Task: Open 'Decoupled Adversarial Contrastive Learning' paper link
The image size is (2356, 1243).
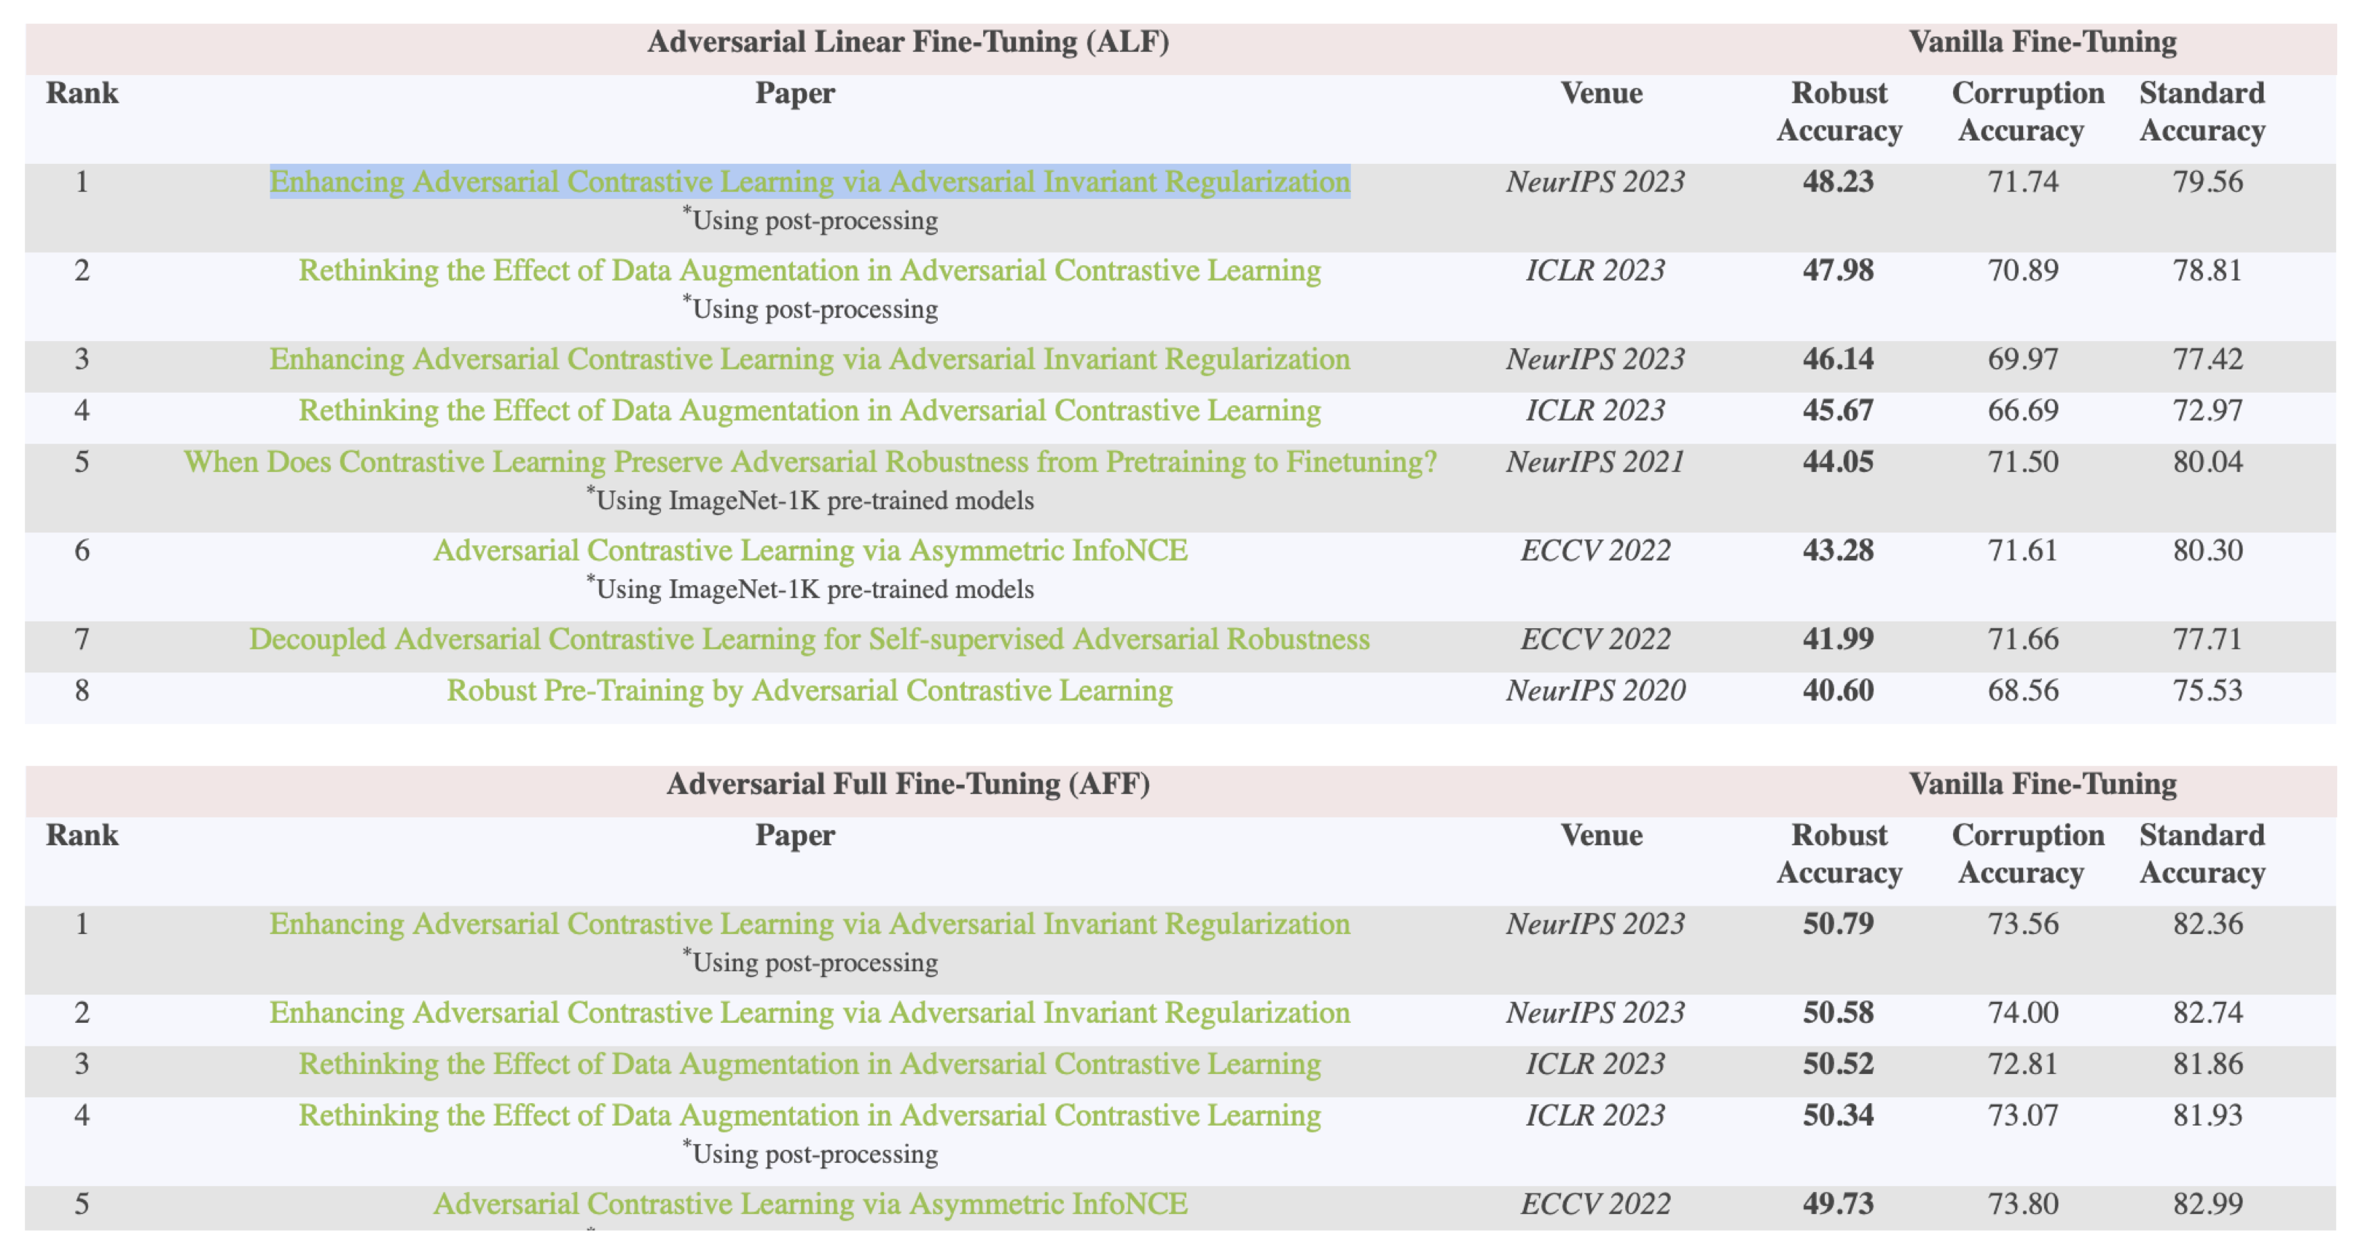Action: pos(810,639)
